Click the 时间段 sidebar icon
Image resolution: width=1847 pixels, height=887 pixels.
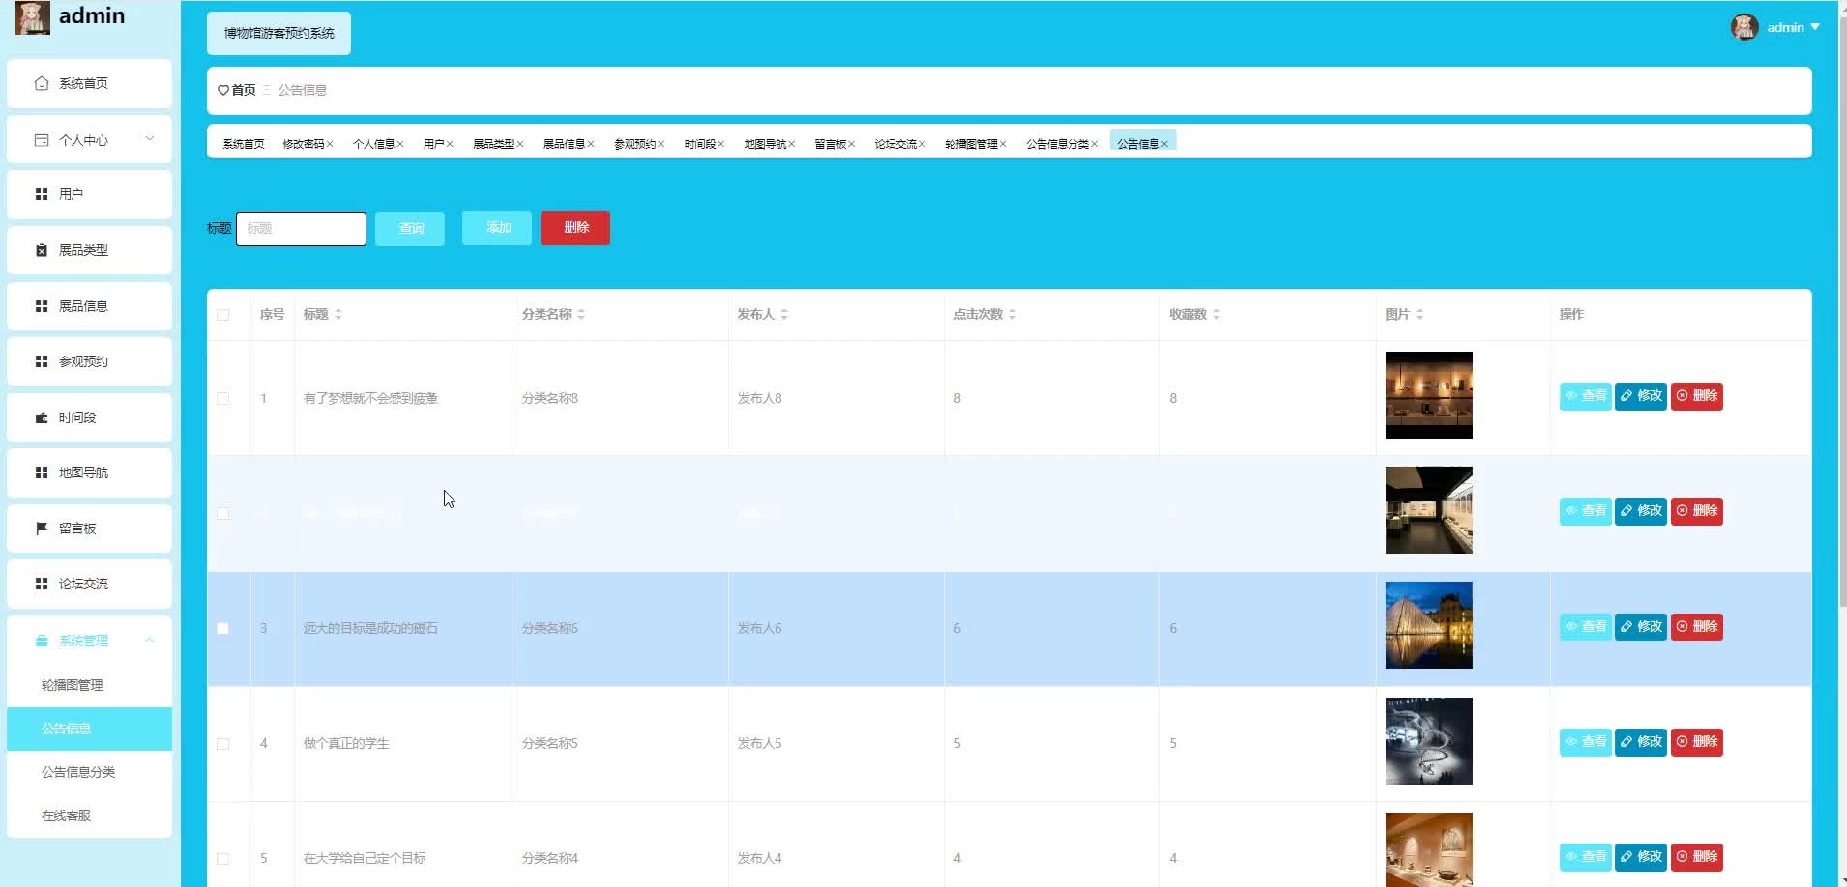tap(42, 417)
